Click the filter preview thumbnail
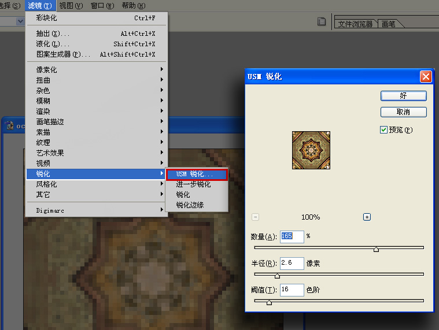Screen dimensions: 439x330 tap(311, 150)
